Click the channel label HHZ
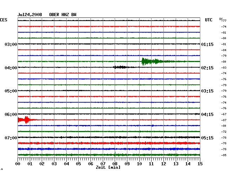The width and height of the screenshot is (228, 173). point(65,15)
